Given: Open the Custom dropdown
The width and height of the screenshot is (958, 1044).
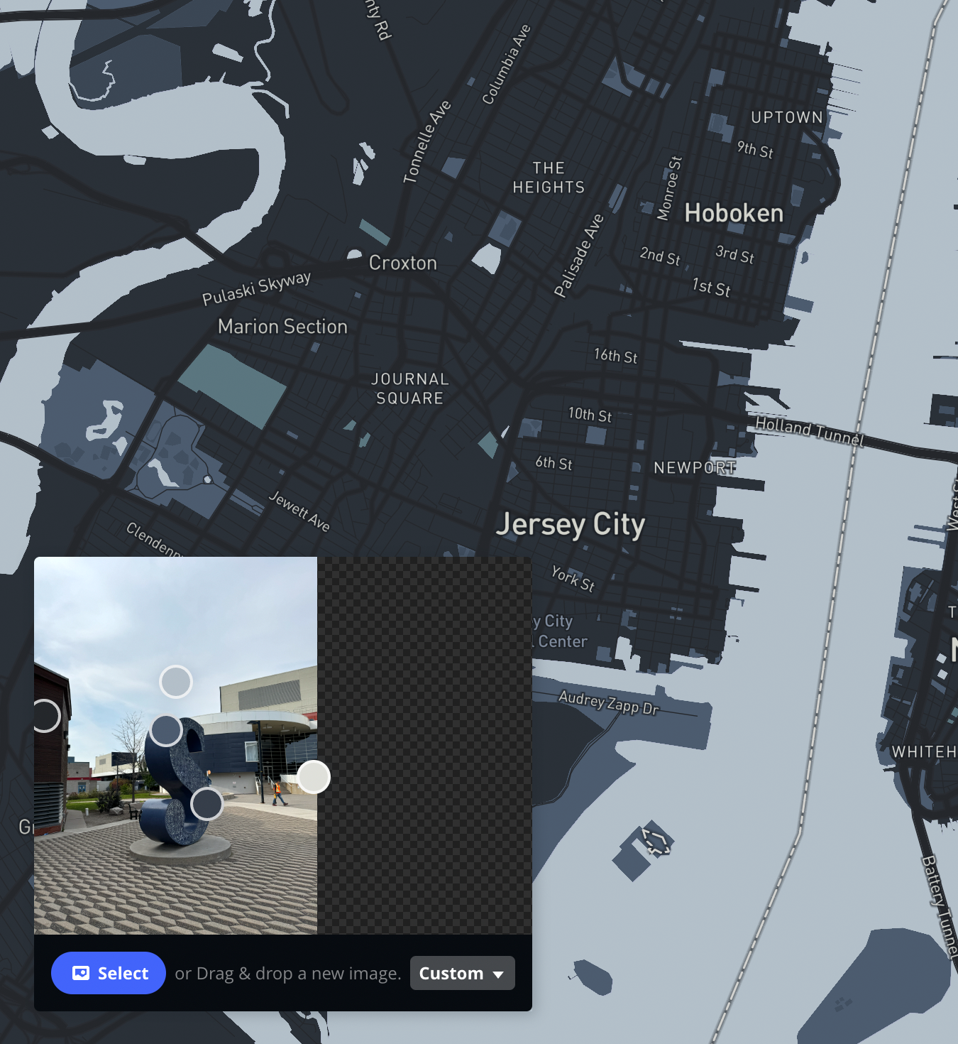Looking at the screenshot, I should pos(462,973).
